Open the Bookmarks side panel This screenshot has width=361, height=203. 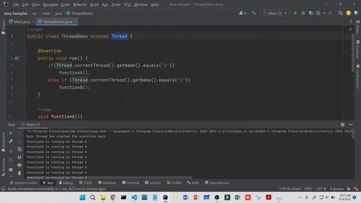tap(3, 142)
